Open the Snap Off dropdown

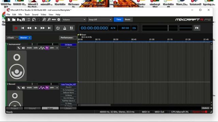pos(100,20)
